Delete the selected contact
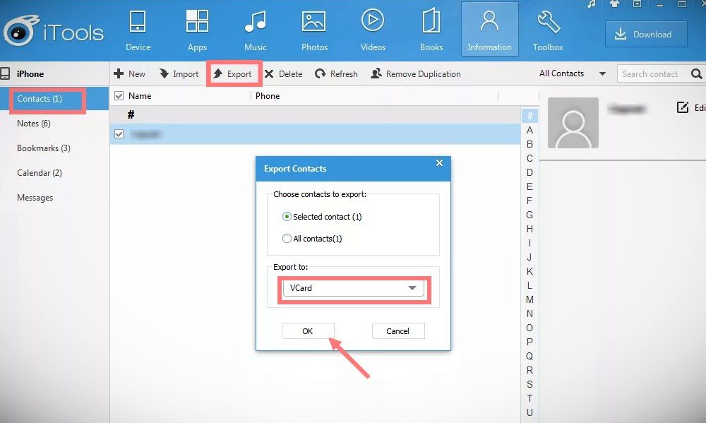The width and height of the screenshot is (706, 423). point(283,74)
